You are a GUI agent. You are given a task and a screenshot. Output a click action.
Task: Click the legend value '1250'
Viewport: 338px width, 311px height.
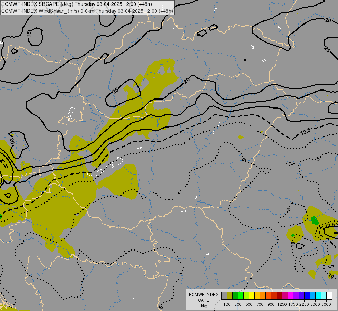point(282,304)
